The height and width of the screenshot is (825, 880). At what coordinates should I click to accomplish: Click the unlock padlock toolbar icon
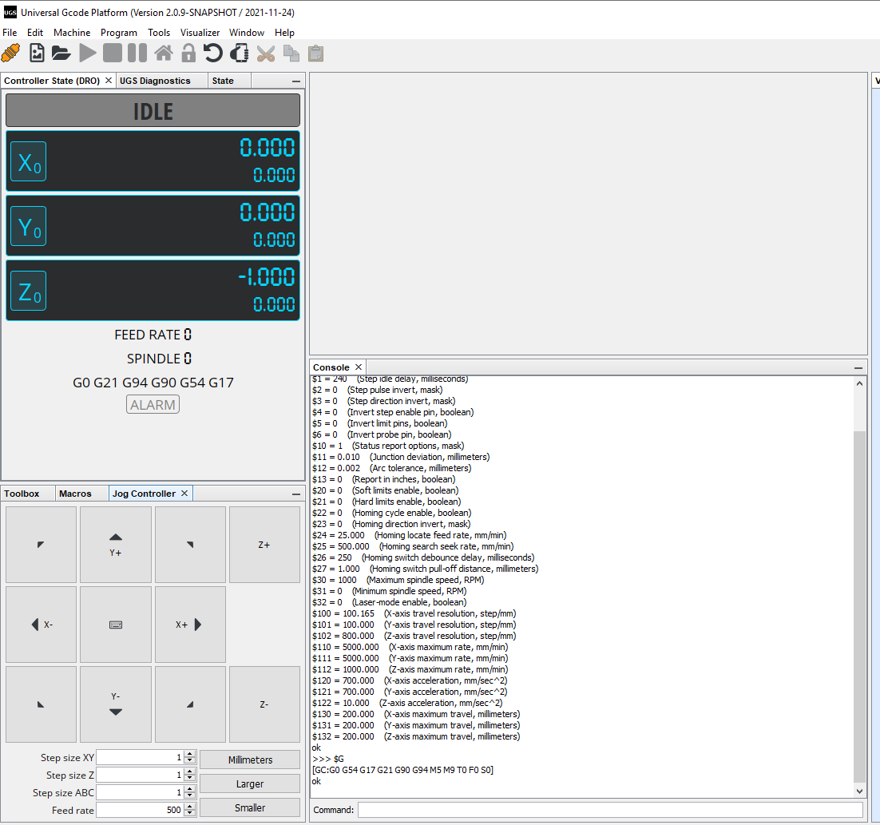click(188, 54)
